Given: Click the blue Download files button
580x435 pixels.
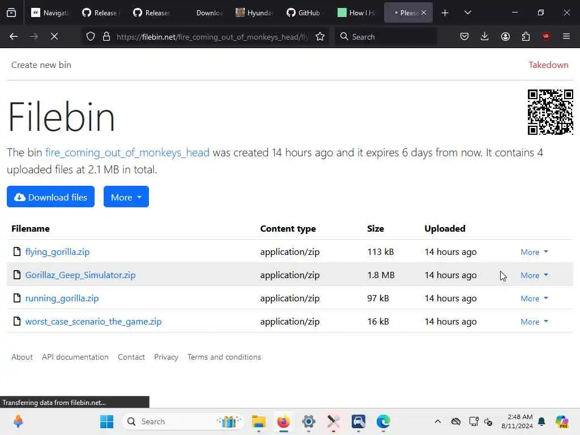Looking at the screenshot, I should tap(50, 197).
